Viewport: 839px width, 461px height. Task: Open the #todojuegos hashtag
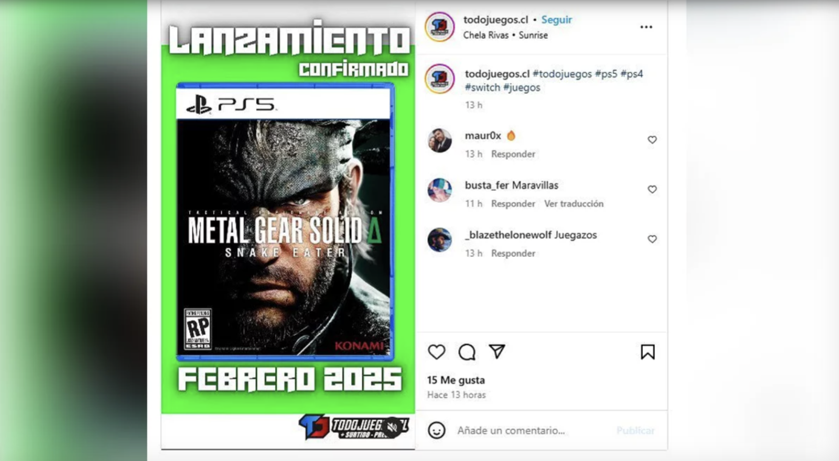[x=562, y=74]
